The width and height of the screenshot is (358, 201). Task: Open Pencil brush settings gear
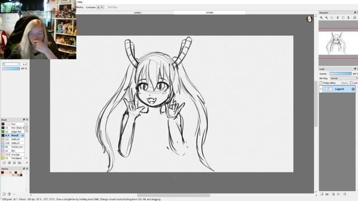click(22, 136)
